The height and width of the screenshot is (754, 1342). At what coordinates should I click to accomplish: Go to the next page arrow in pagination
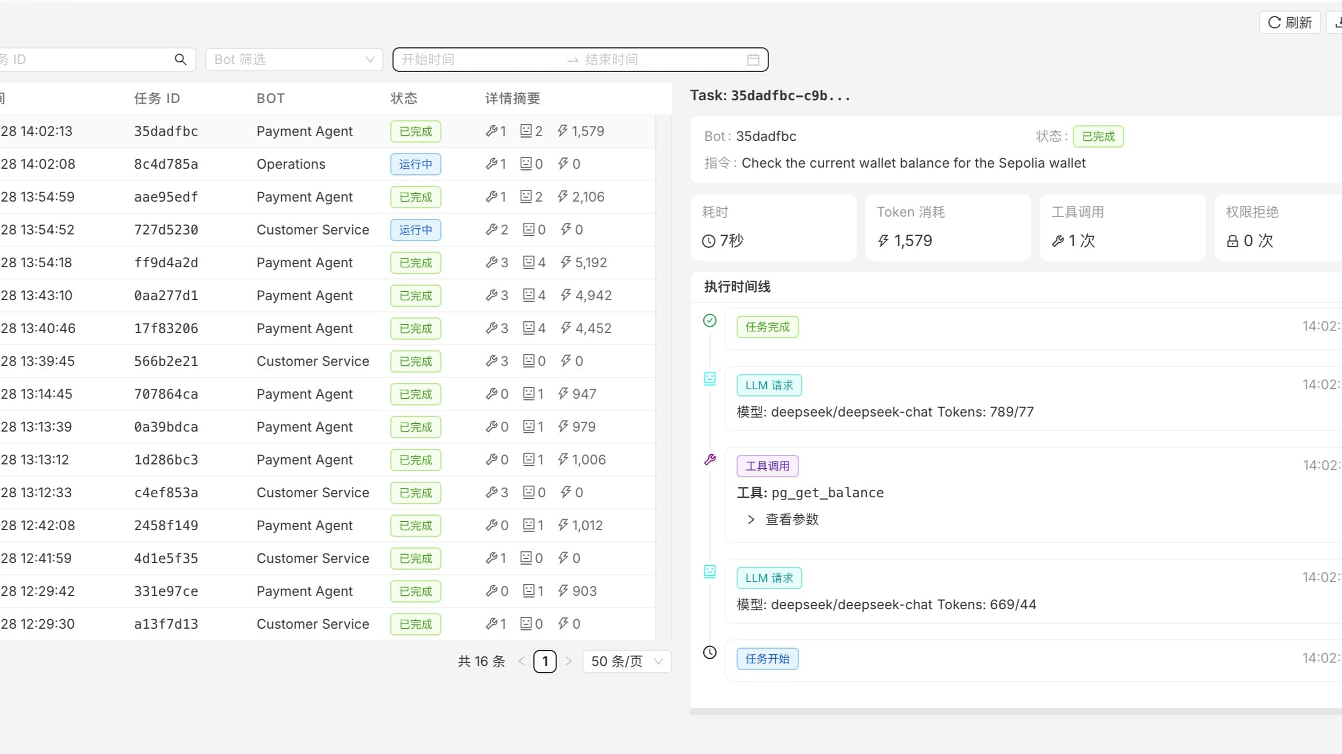tap(568, 661)
